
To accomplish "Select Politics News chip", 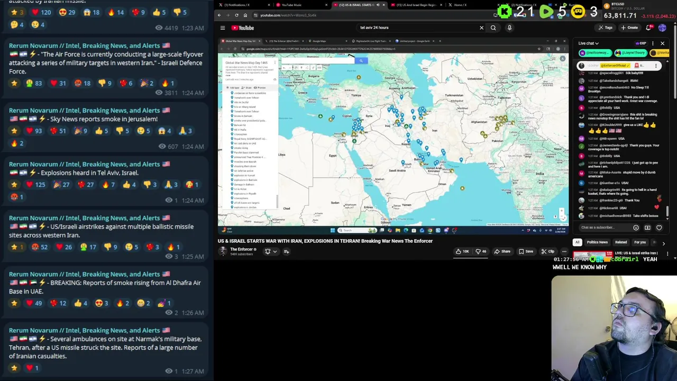I will click(597, 242).
